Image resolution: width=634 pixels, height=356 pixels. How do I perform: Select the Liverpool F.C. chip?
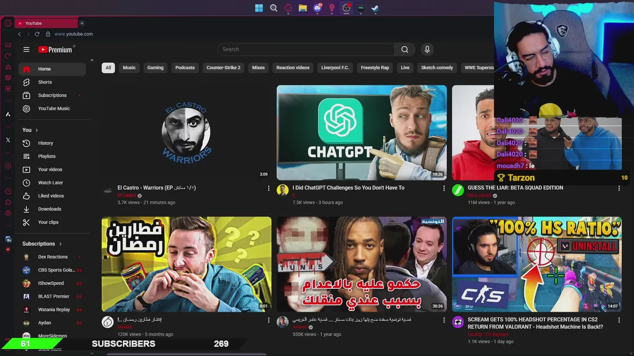point(335,68)
